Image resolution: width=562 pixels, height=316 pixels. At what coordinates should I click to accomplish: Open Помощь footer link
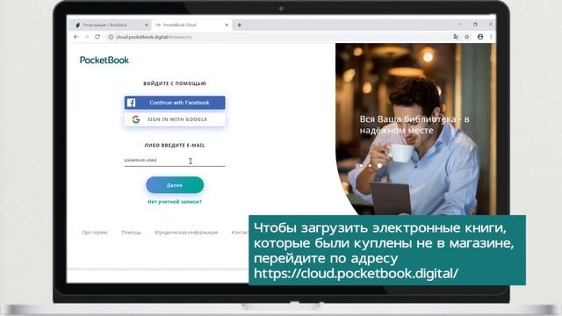(132, 233)
